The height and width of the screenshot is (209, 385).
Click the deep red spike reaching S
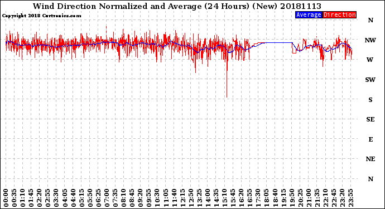click(227, 79)
